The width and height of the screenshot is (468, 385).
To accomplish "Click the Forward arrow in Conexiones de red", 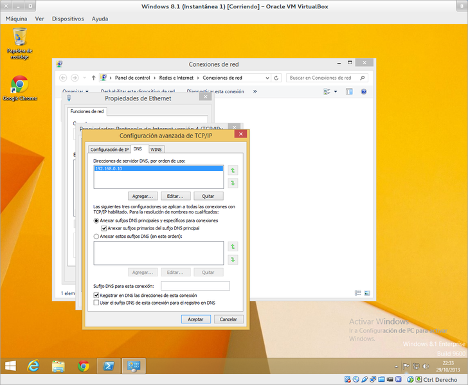I will [x=75, y=78].
